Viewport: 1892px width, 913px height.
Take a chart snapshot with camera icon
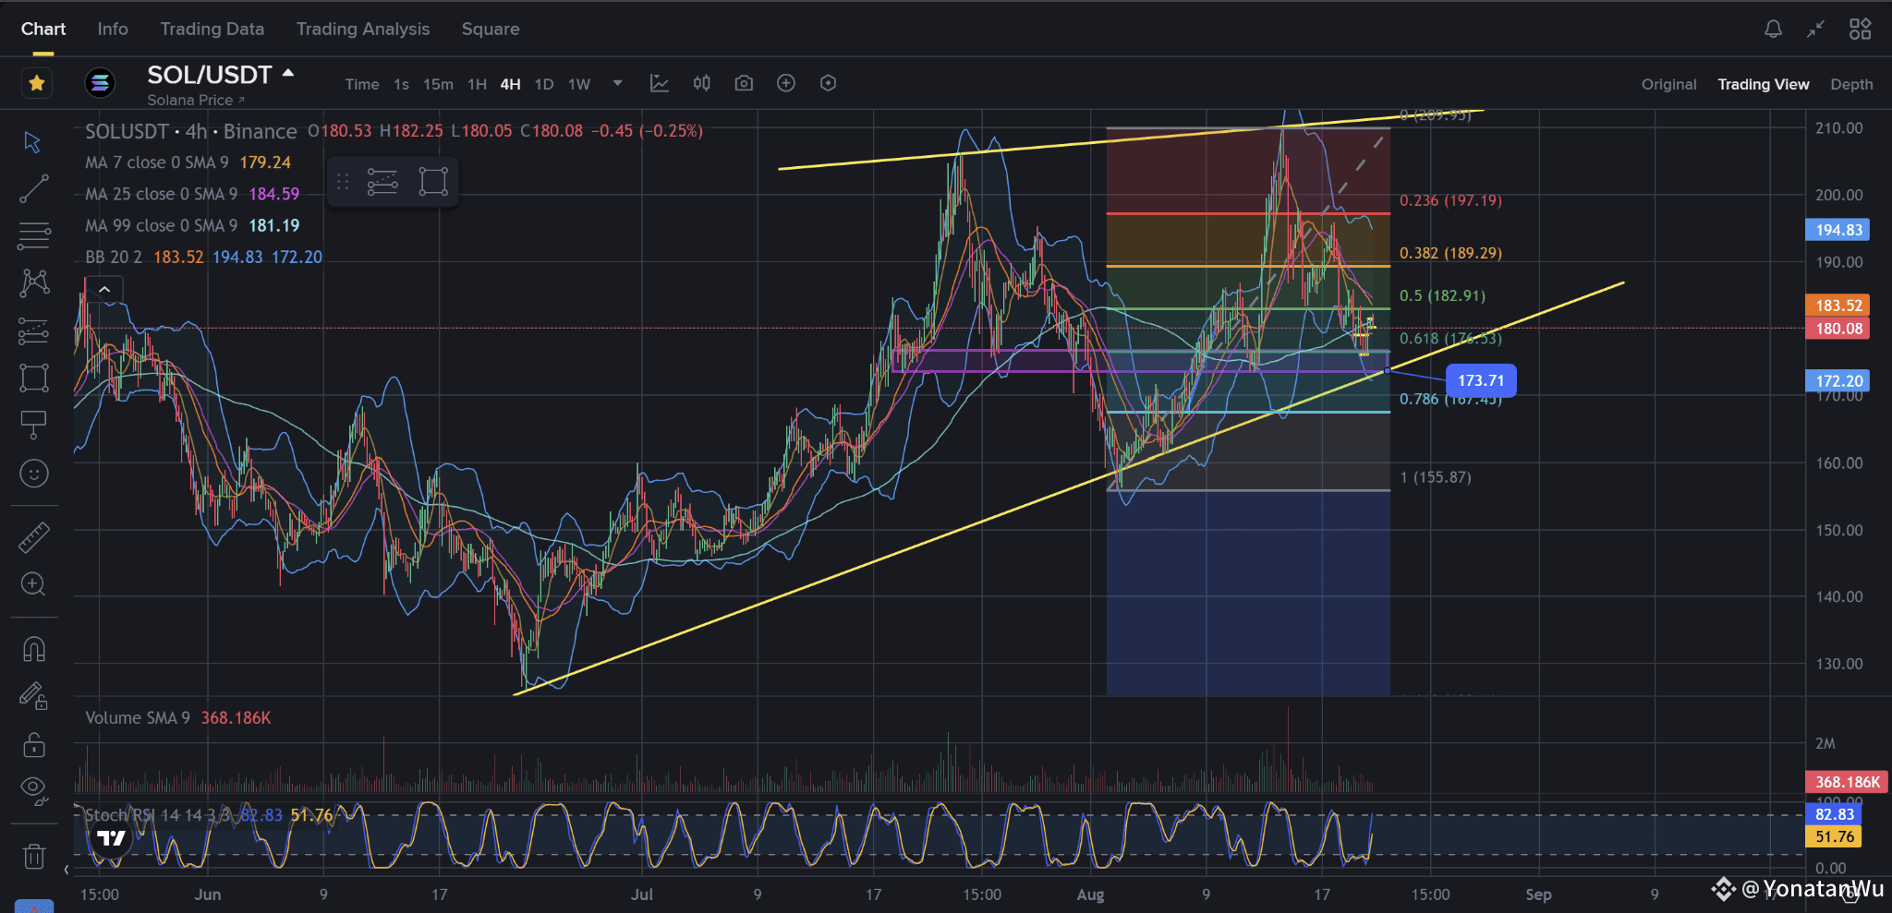(744, 83)
